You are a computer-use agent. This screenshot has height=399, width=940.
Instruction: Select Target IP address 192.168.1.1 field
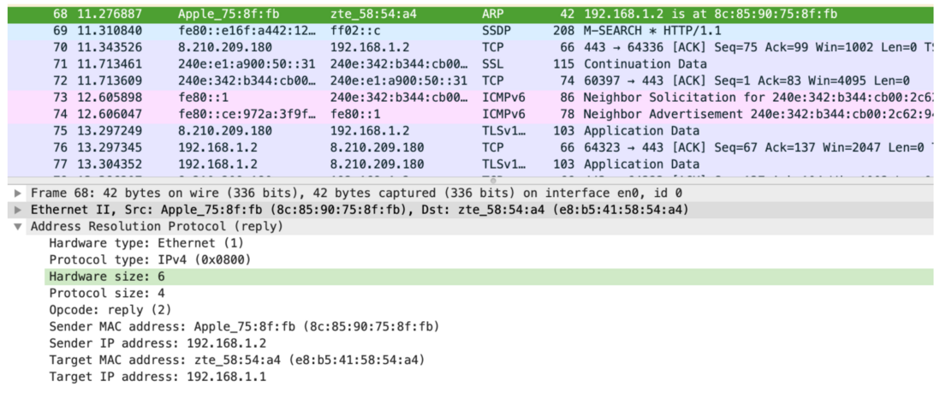coord(489,377)
